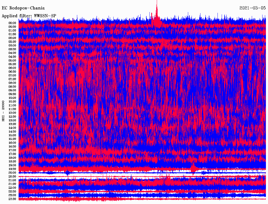Select the 19:00 time label
Screen dimensions: 268x204
click(12, 165)
